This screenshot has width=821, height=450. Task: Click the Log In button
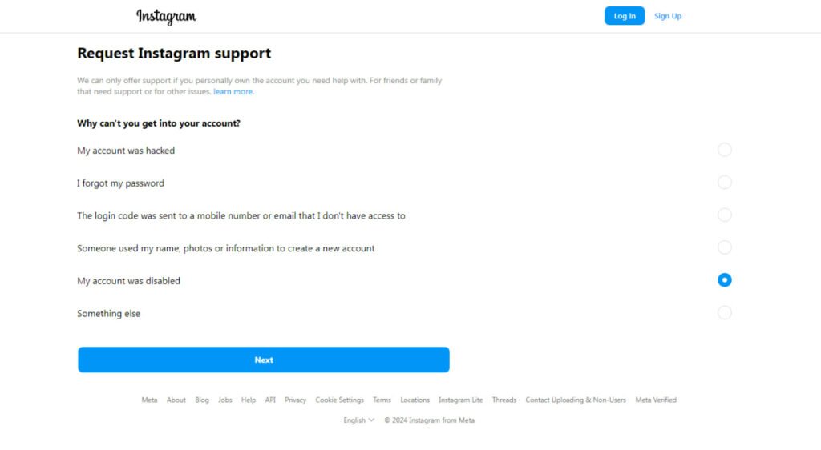(624, 16)
